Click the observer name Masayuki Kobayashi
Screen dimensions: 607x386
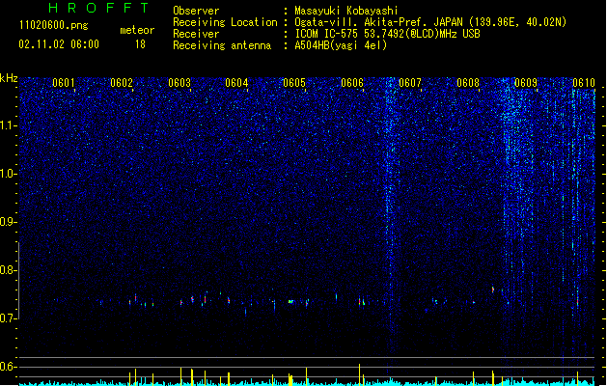point(346,11)
